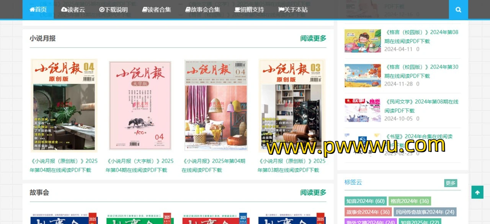Go to 首页 home tab
The image size is (490, 224).
point(38,10)
